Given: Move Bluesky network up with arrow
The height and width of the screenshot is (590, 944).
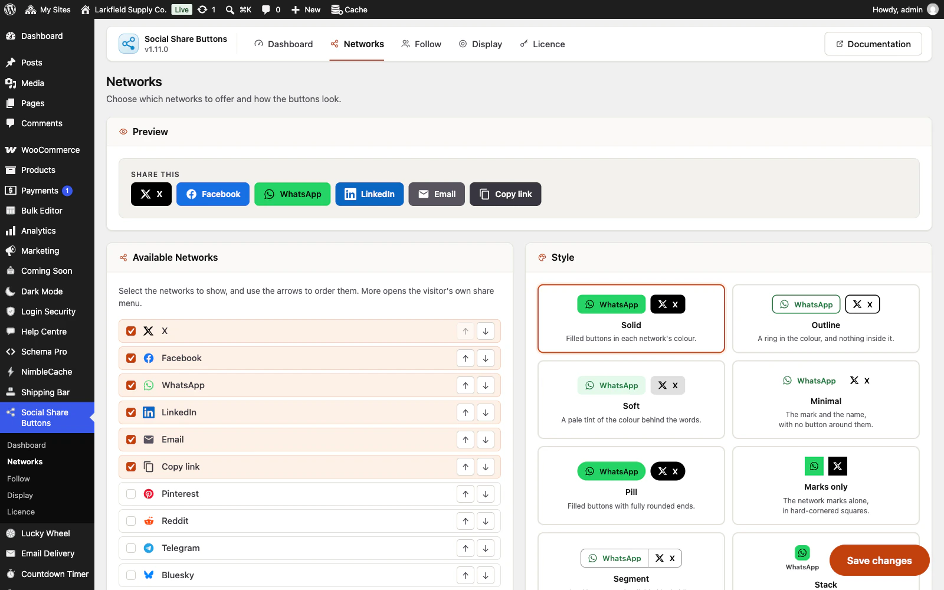Looking at the screenshot, I should click(466, 575).
